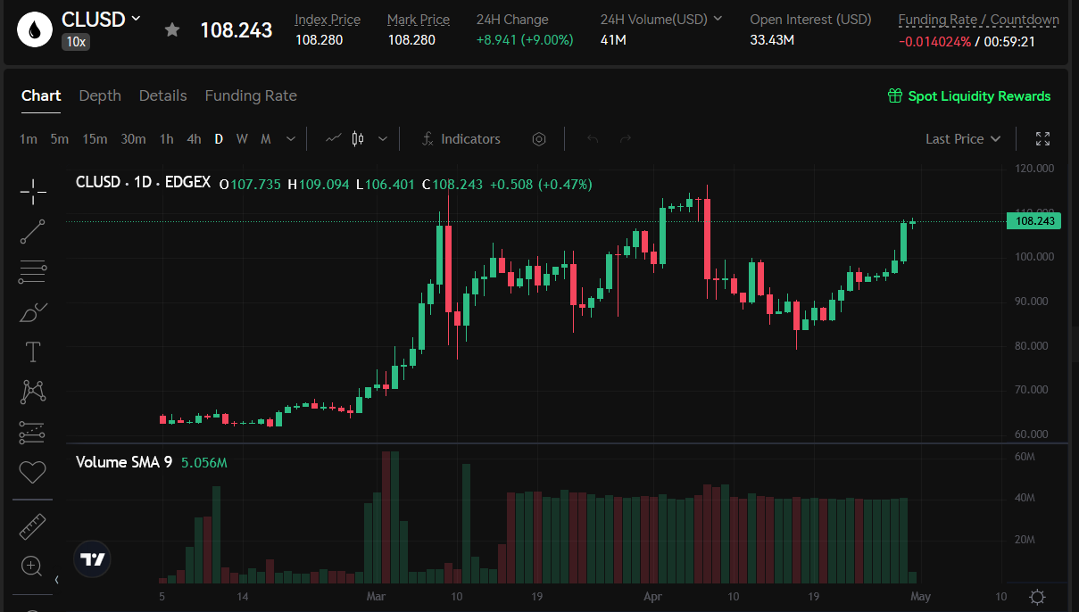Click the Mar label on time axis
Viewport: 1079px width, 612px height.
point(376,597)
